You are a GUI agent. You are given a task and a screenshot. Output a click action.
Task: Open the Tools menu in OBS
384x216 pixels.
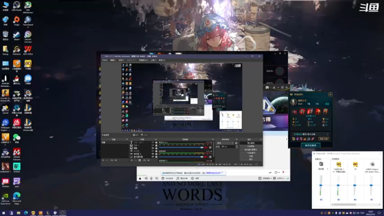(153, 60)
